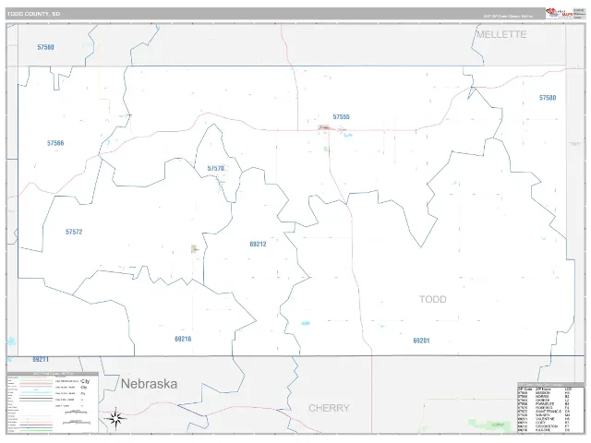Screen dimensions: 591x443
Task: Click the Nebraska state label
Action: click(x=150, y=384)
